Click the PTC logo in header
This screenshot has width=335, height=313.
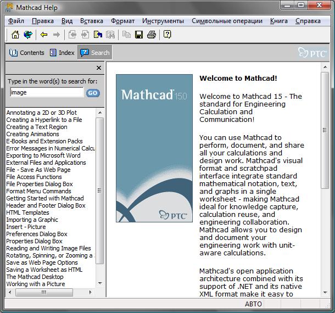[312, 53]
